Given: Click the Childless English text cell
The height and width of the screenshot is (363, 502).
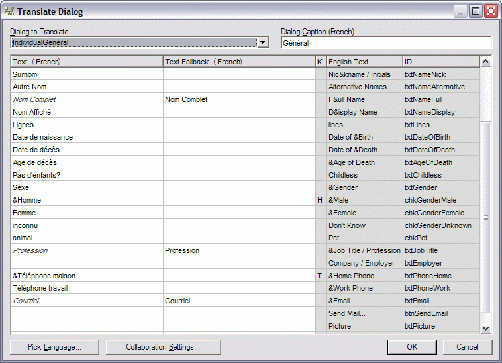Looking at the screenshot, I should point(364,175).
